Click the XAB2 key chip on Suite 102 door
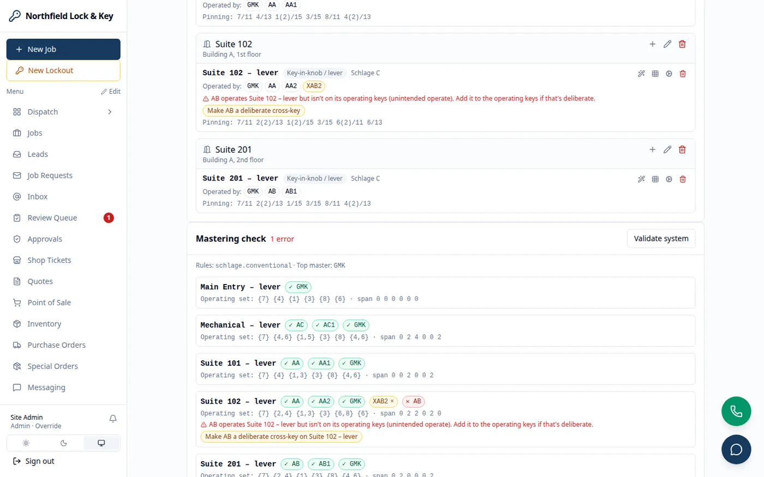764x477 pixels. pos(314,86)
